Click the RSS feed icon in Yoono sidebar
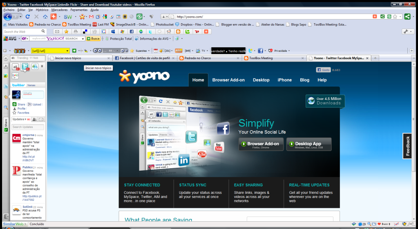The height and width of the screenshot is (229, 418). pos(6,87)
